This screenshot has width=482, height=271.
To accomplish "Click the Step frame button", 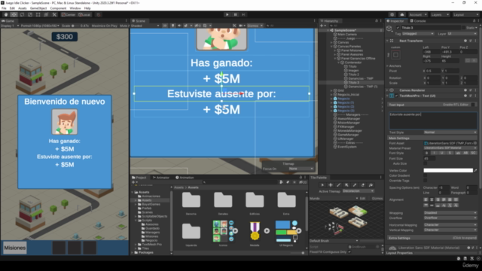I will [x=243, y=14].
